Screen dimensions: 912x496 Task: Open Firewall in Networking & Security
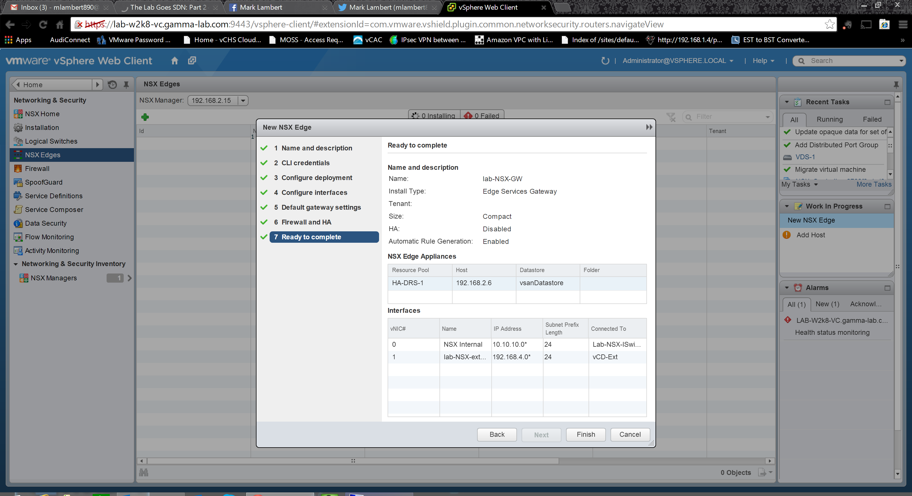click(37, 168)
